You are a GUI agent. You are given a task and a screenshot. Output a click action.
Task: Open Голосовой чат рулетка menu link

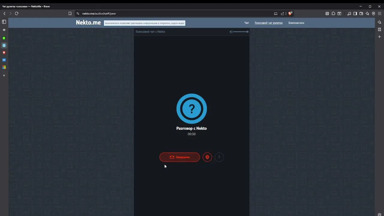[x=268, y=23]
